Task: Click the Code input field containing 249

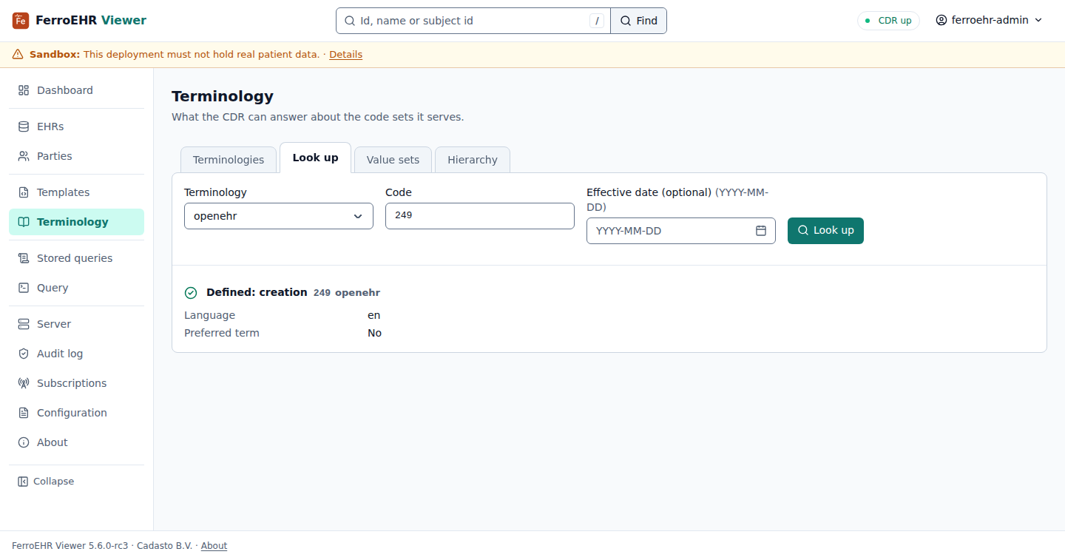Action: point(480,216)
